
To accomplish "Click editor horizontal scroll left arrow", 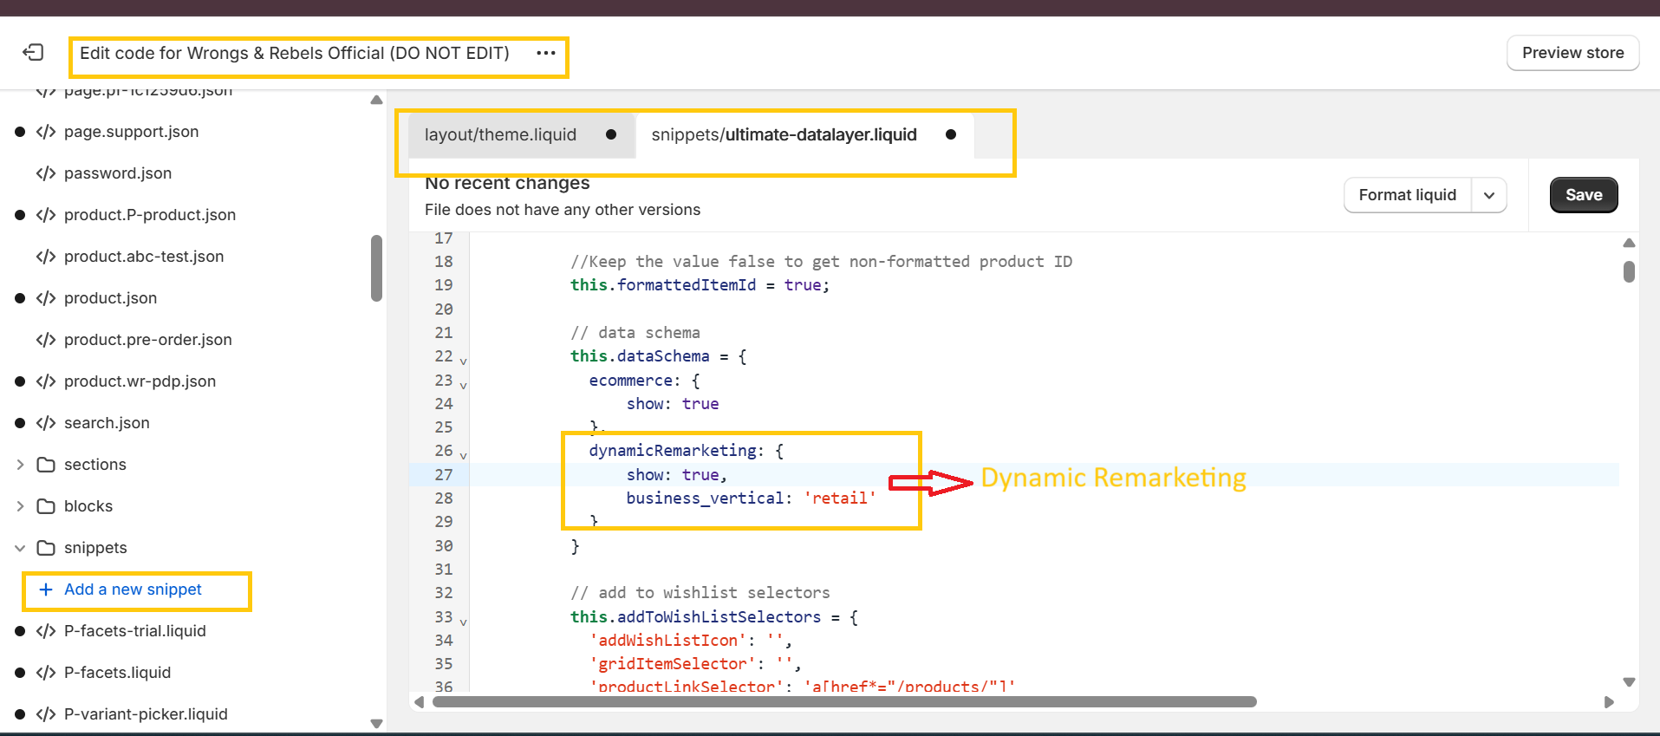I will click(x=420, y=702).
